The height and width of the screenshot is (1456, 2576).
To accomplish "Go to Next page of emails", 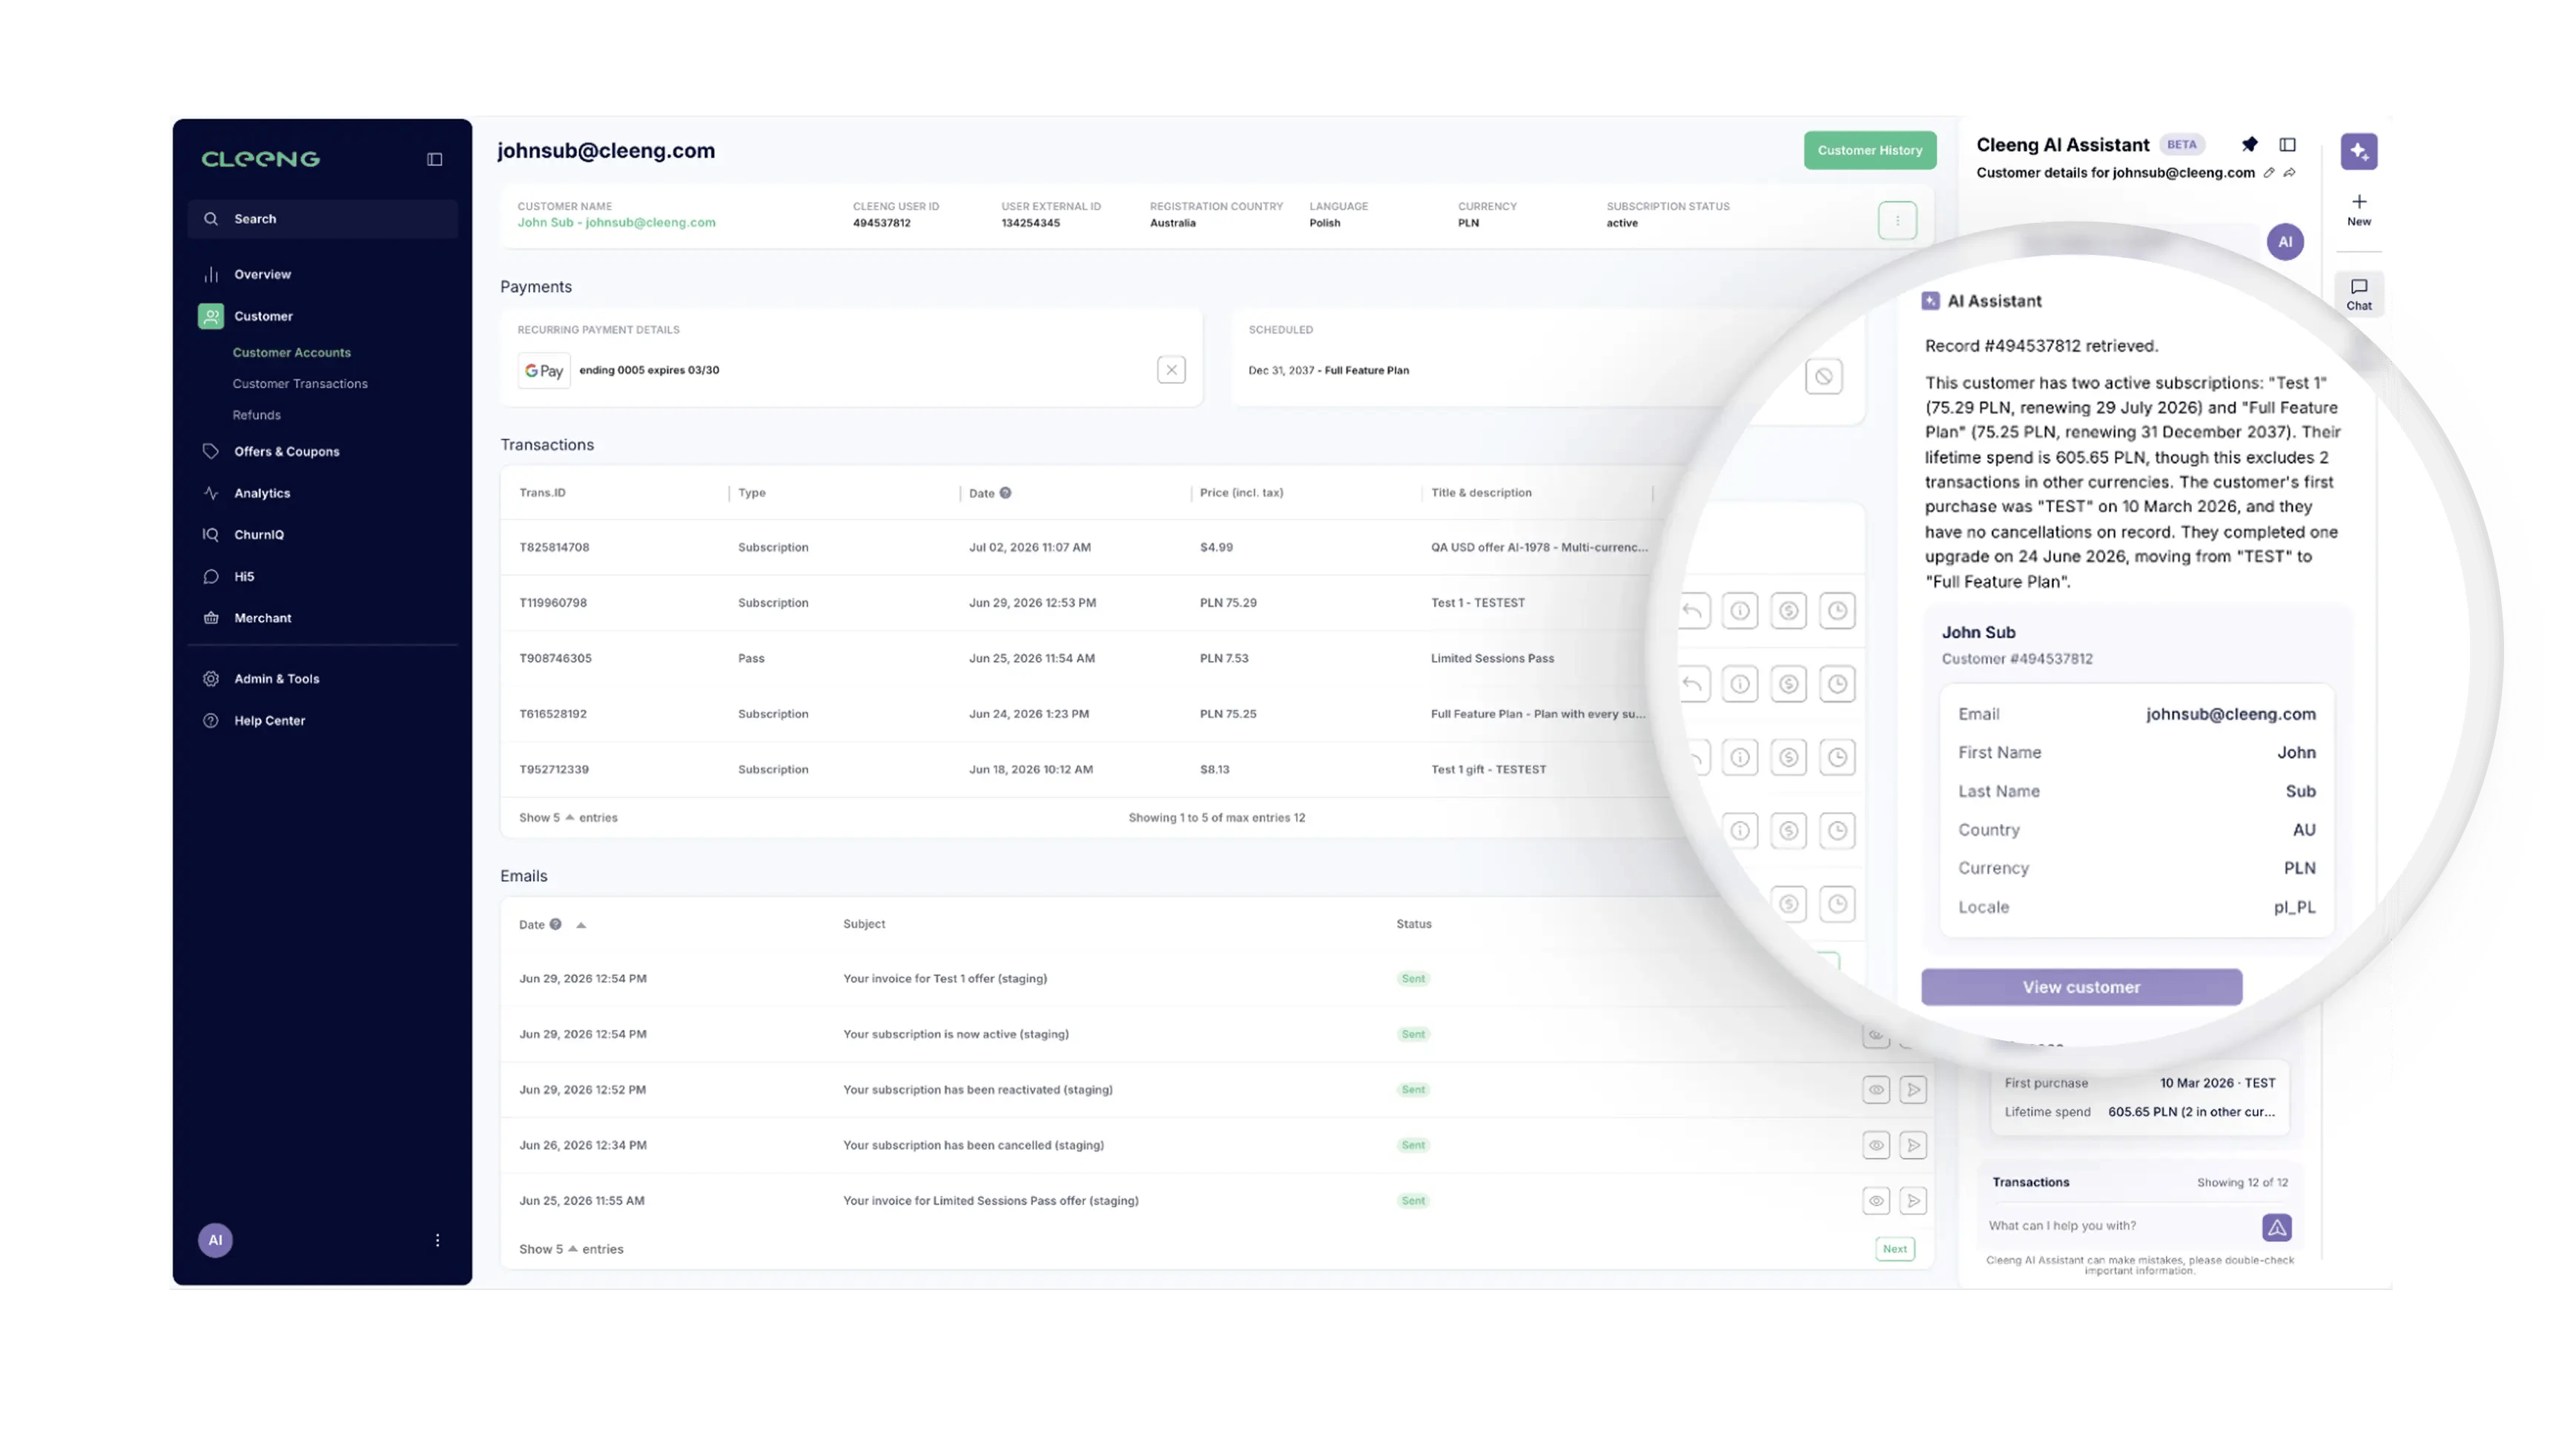I will tap(1894, 1249).
